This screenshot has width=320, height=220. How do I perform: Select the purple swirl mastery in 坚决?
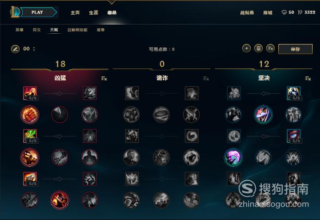click(233, 158)
